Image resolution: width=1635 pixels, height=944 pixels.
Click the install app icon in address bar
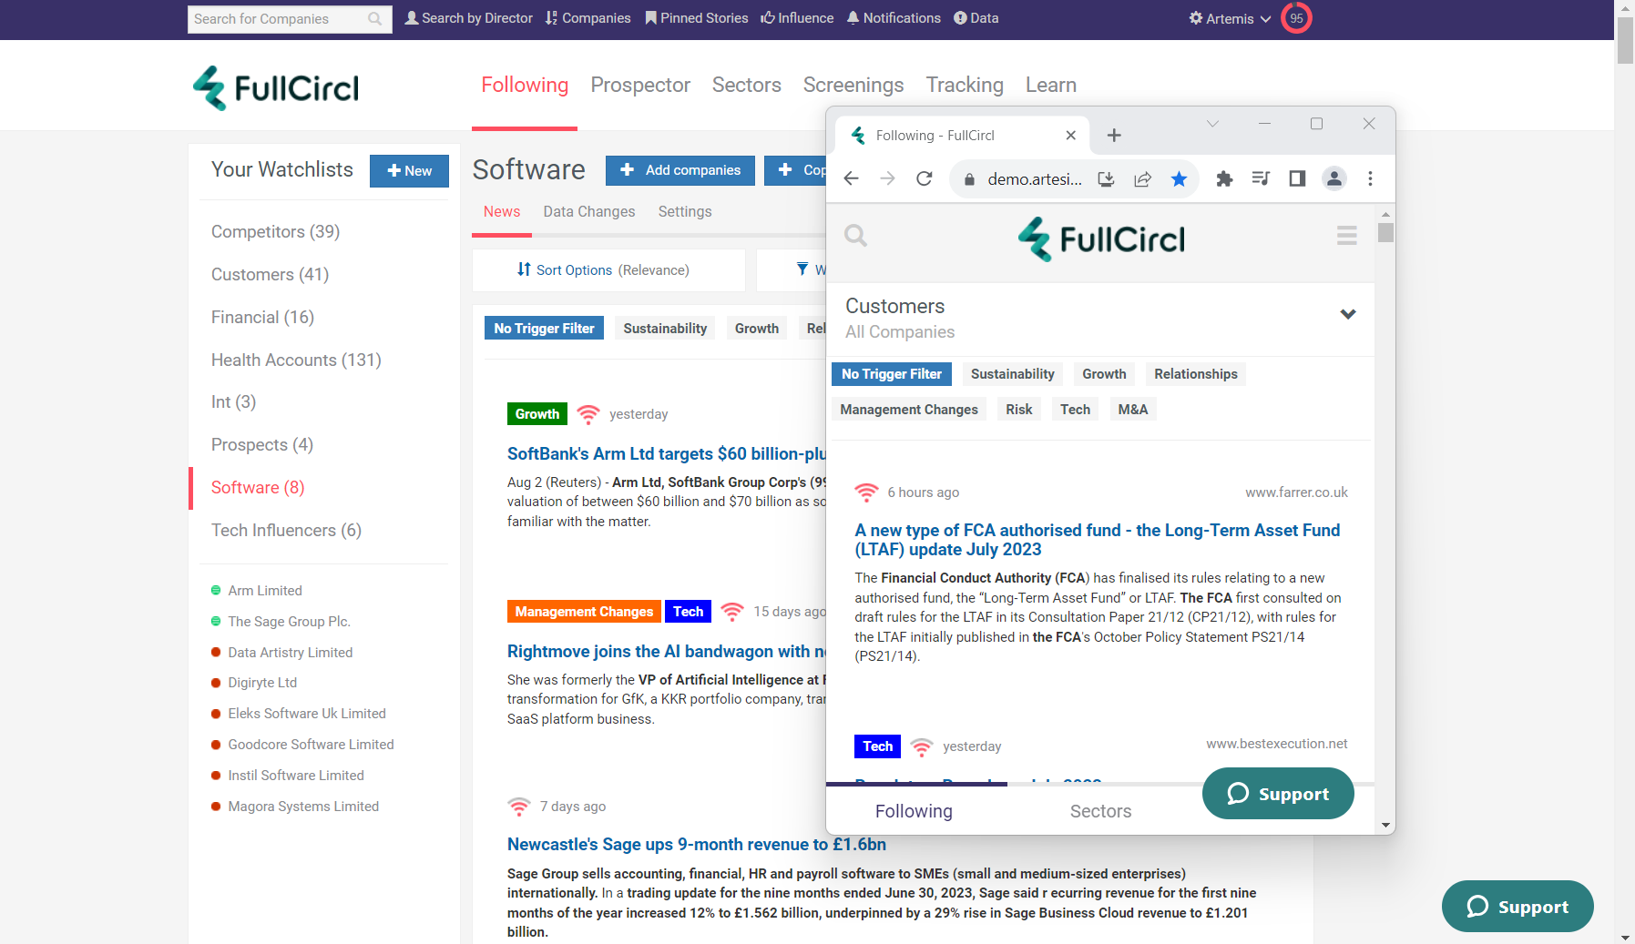tap(1106, 178)
